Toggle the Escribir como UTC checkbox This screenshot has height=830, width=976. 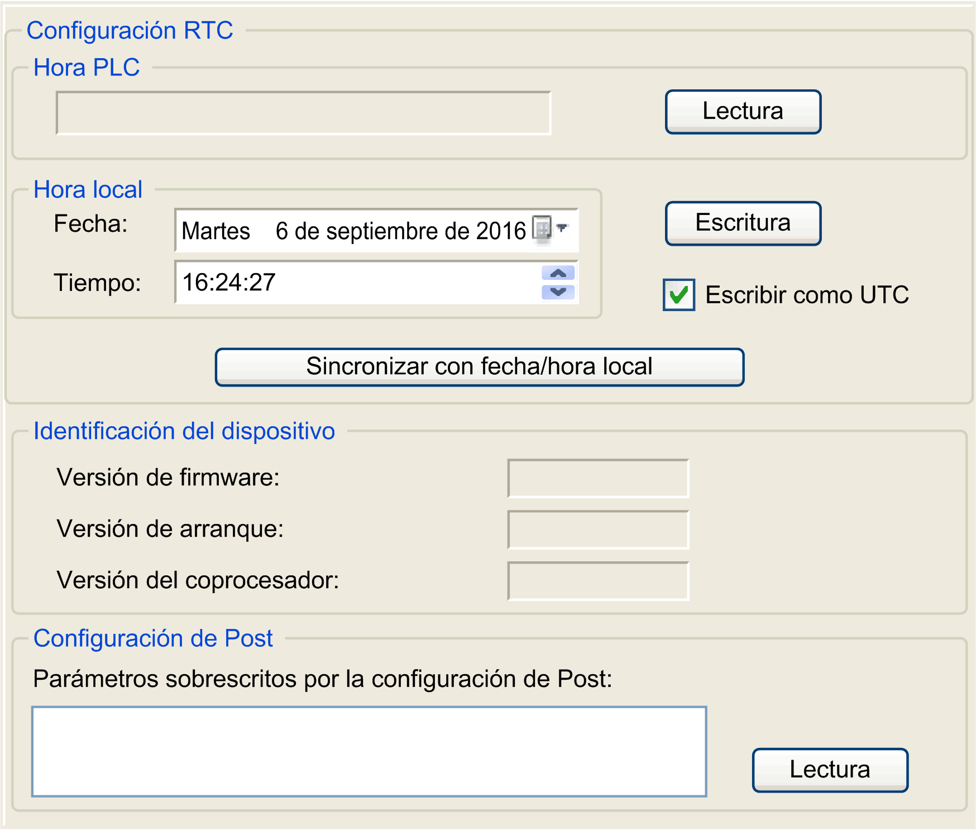679,295
